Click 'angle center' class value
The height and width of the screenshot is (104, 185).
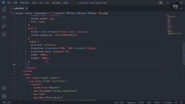49,78
